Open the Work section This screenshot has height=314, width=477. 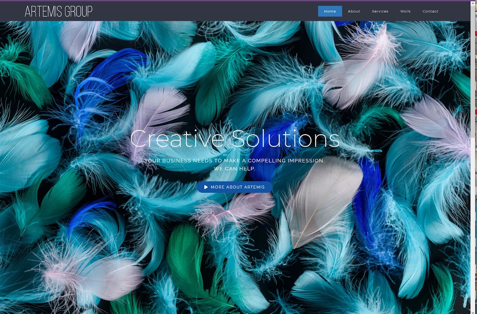point(405,11)
